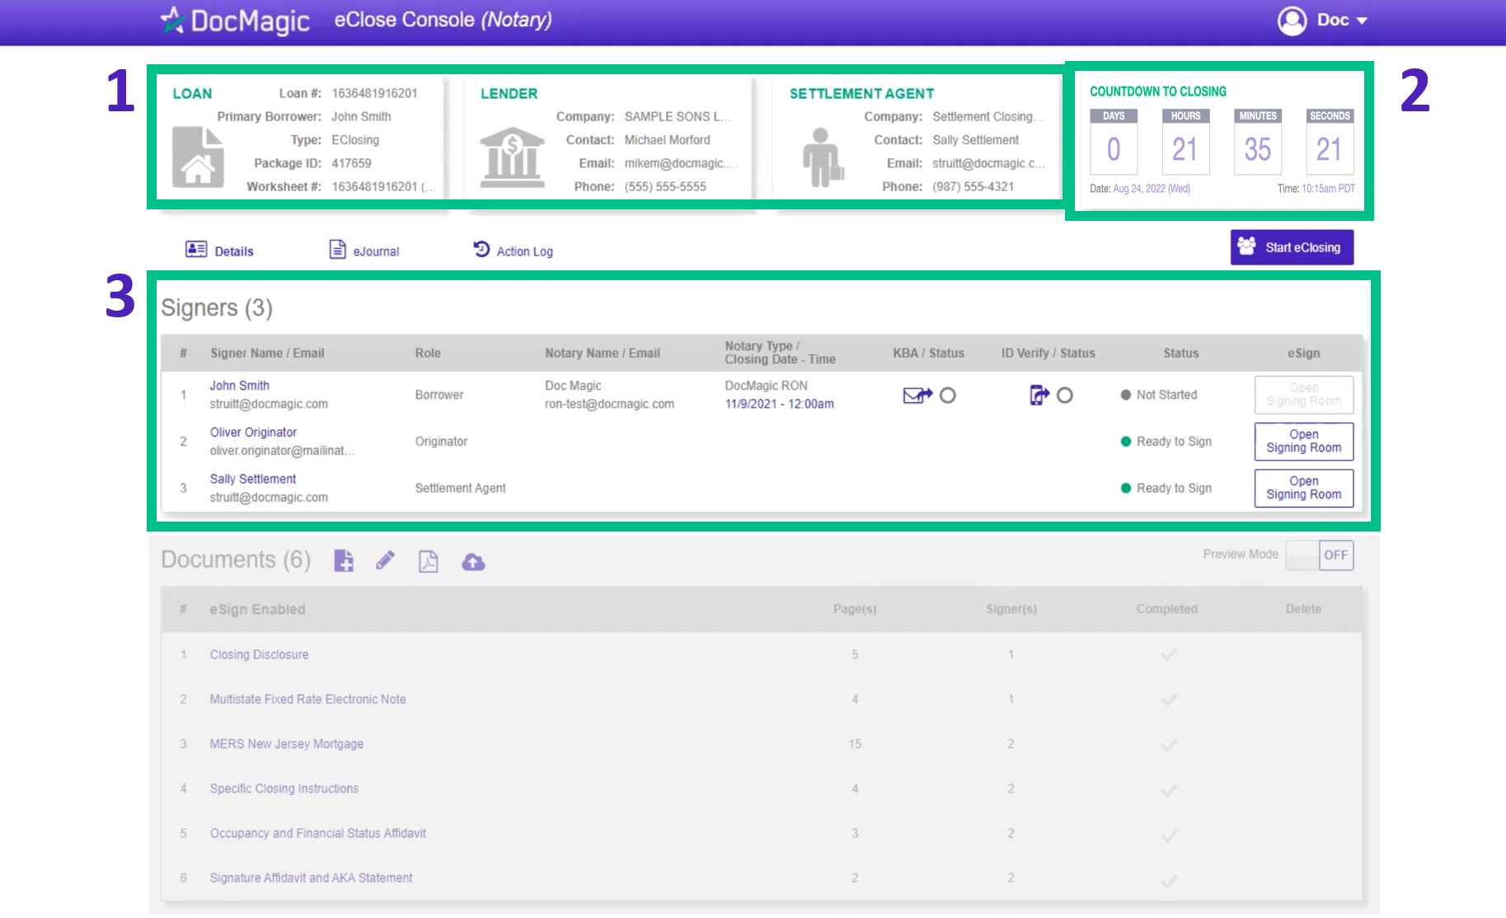Click the Hours countdown value 21
Screen dimensions: 1506x918
tap(1185, 149)
